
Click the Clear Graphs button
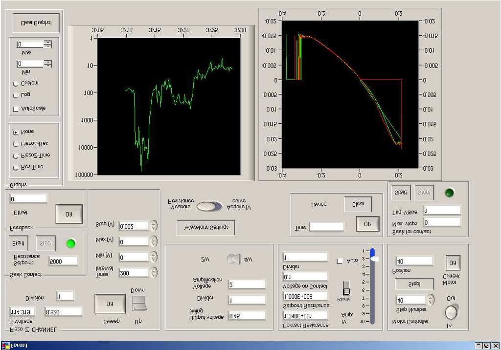pos(36,23)
